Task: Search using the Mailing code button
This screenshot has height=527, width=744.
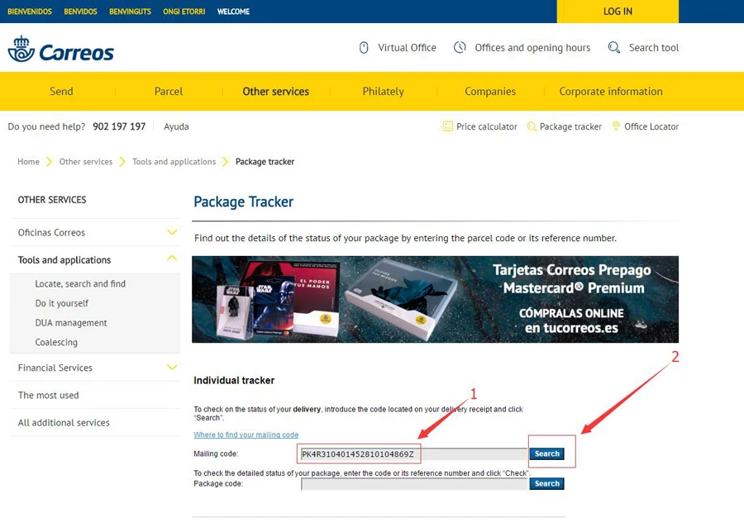Action: point(546,453)
